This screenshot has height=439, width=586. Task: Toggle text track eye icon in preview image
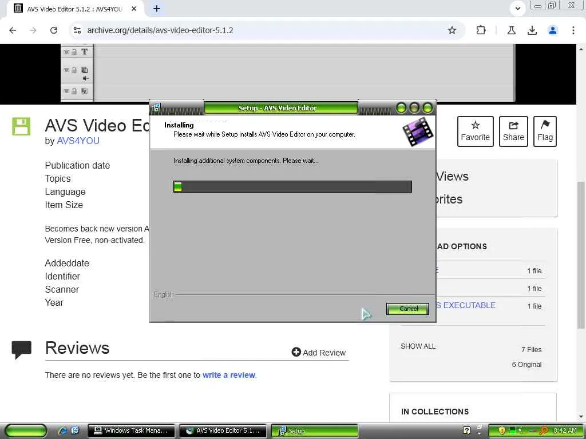pyautogui.click(x=66, y=51)
